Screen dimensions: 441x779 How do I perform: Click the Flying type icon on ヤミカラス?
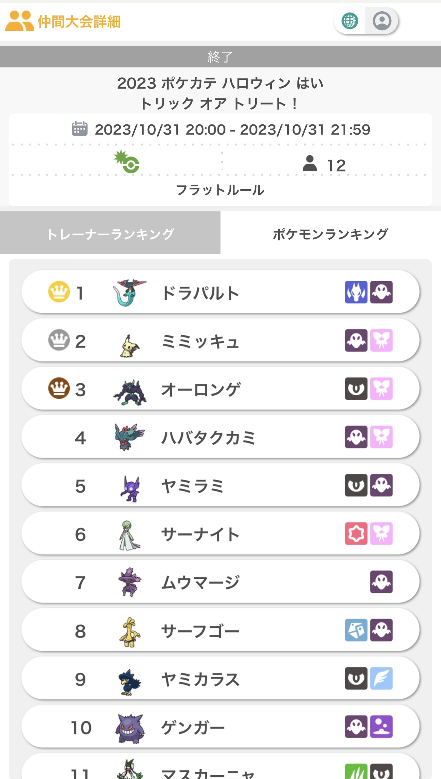coord(381,678)
